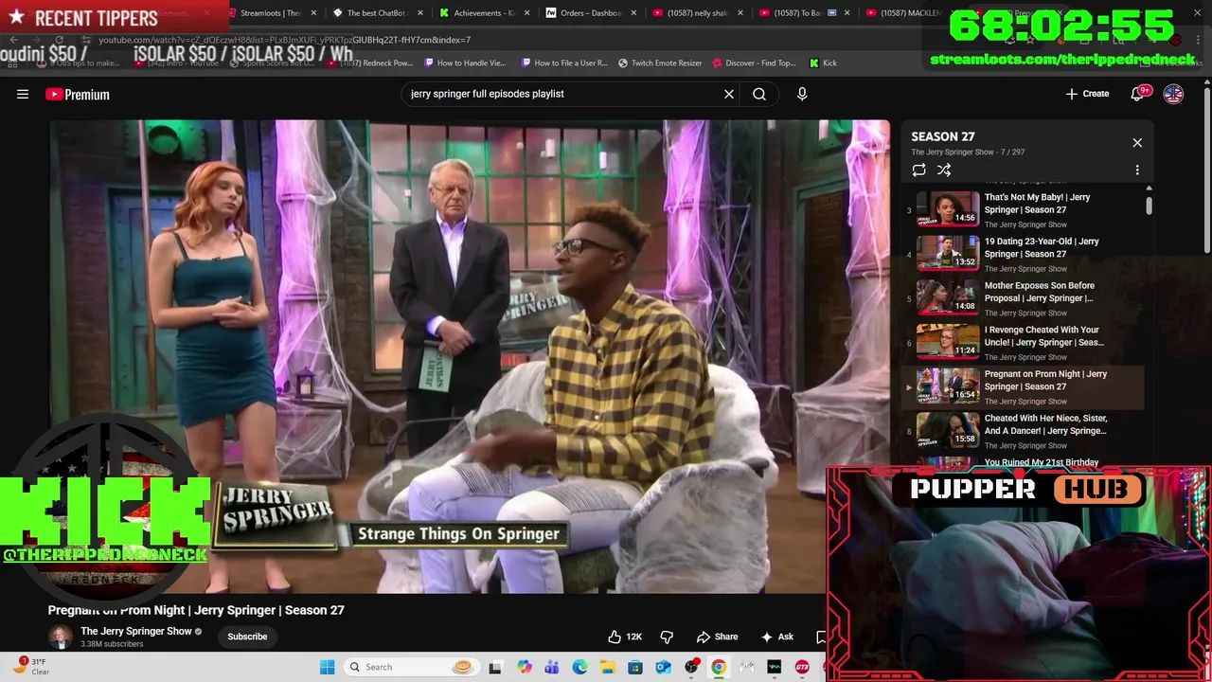This screenshot has height=682, width=1212.
Task: Run search with the magnifier button
Action: click(759, 94)
